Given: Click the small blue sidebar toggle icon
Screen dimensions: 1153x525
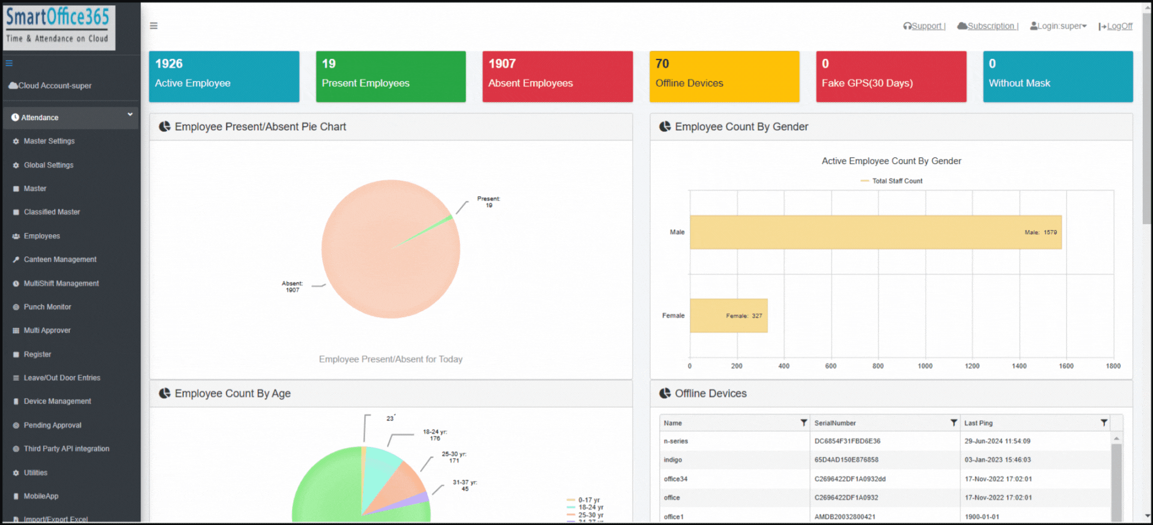Looking at the screenshot, I should pos(9,63).
